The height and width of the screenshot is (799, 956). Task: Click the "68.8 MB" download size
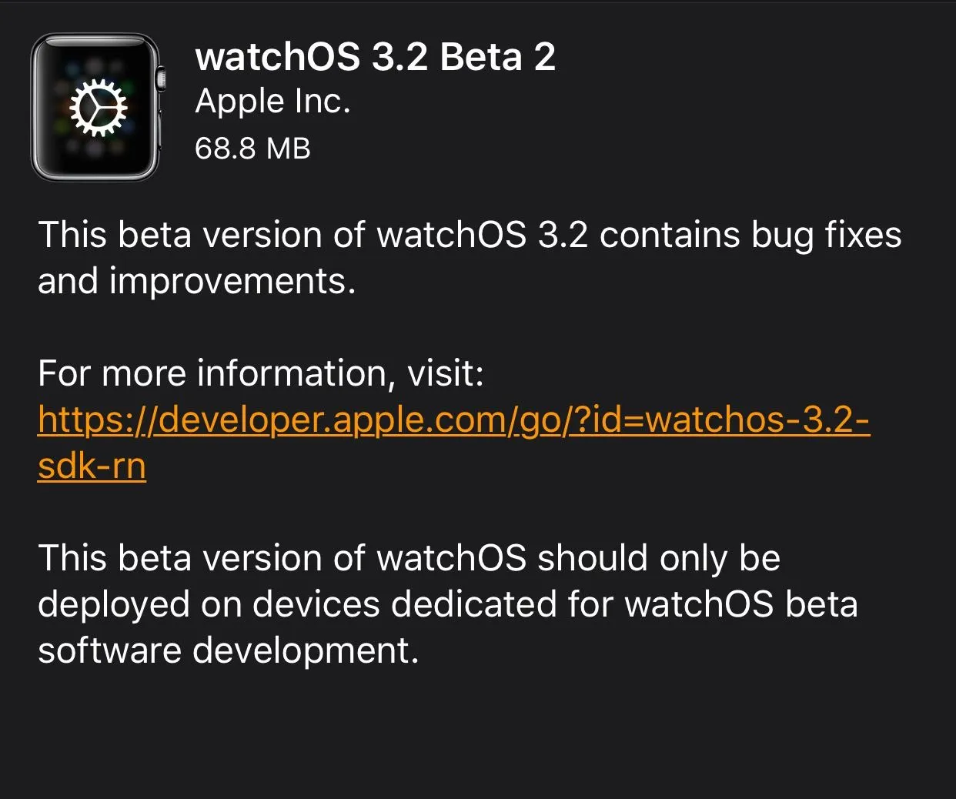[x=252, y=148]
